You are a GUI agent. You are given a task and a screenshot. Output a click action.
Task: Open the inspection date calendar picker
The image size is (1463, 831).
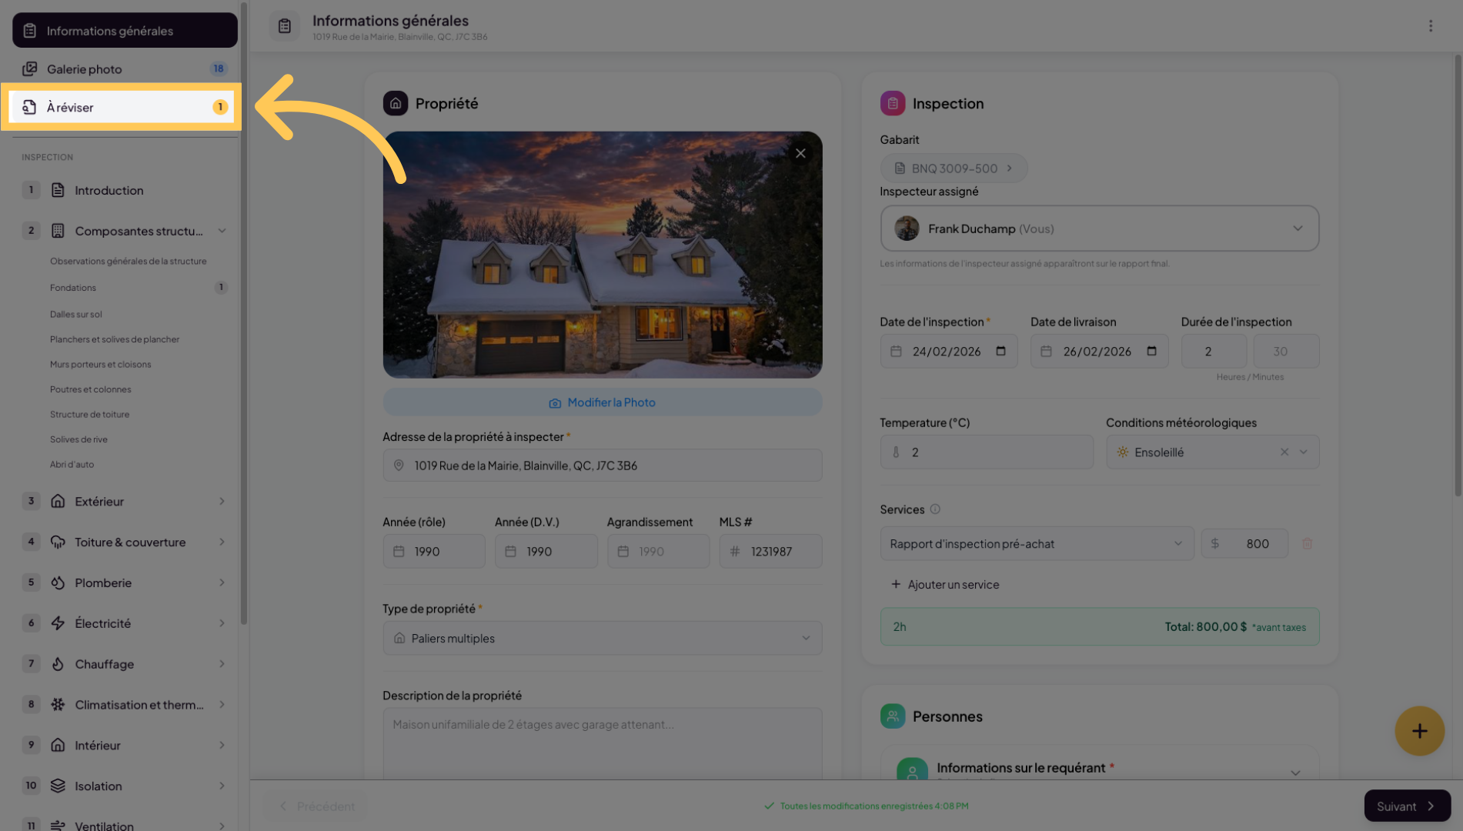(1000, 352)
